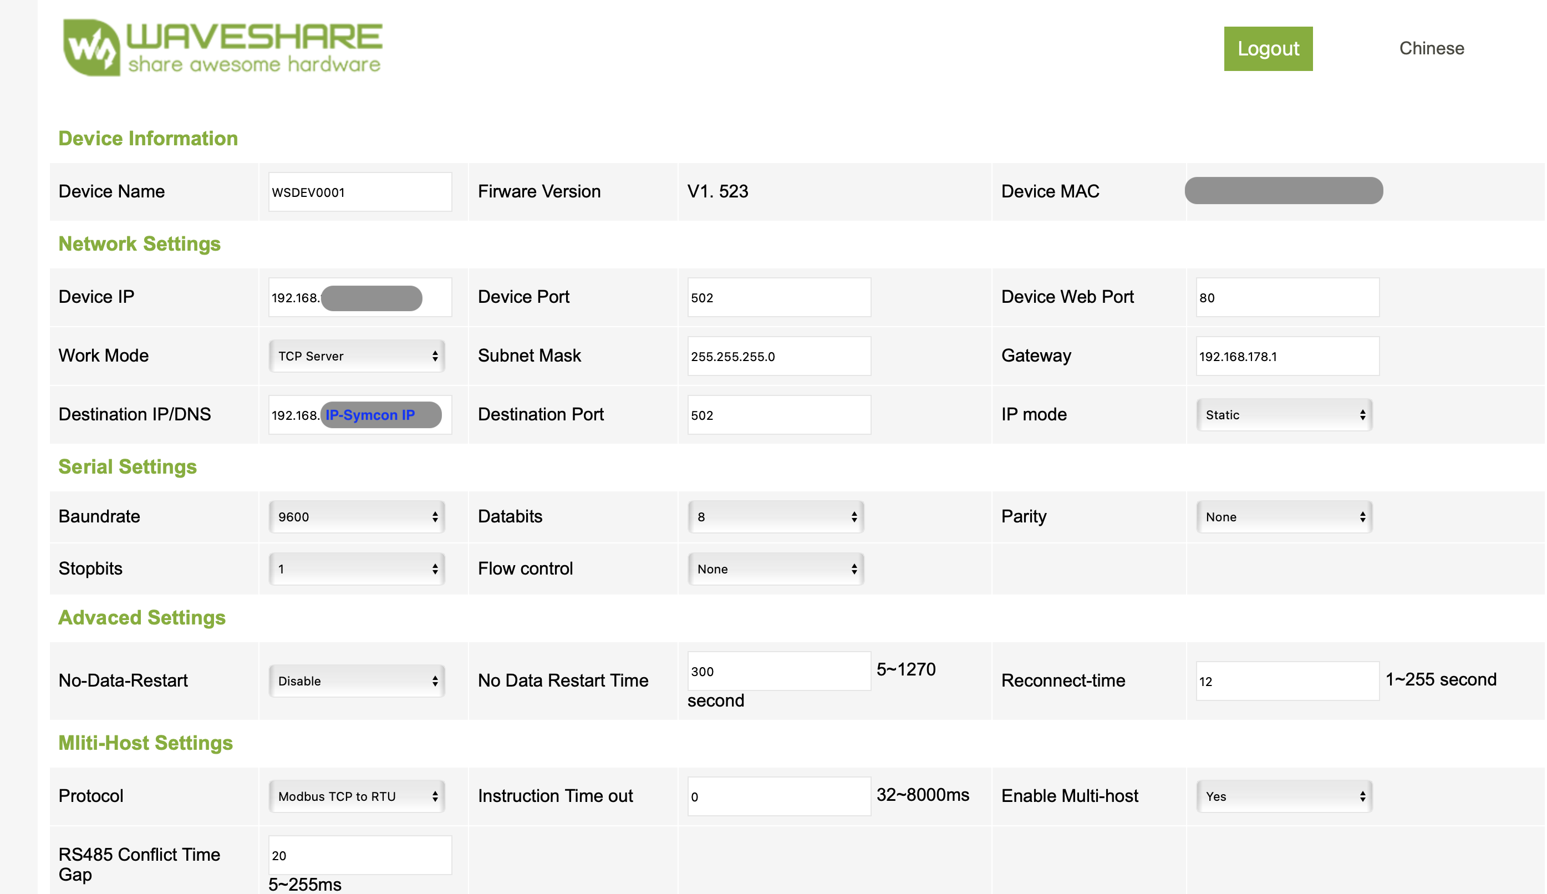Switch language to Chinese
1547x894 pixels.
(1431, 48)
